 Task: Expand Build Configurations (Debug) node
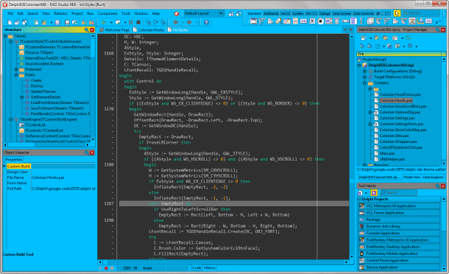coord(364,71)
